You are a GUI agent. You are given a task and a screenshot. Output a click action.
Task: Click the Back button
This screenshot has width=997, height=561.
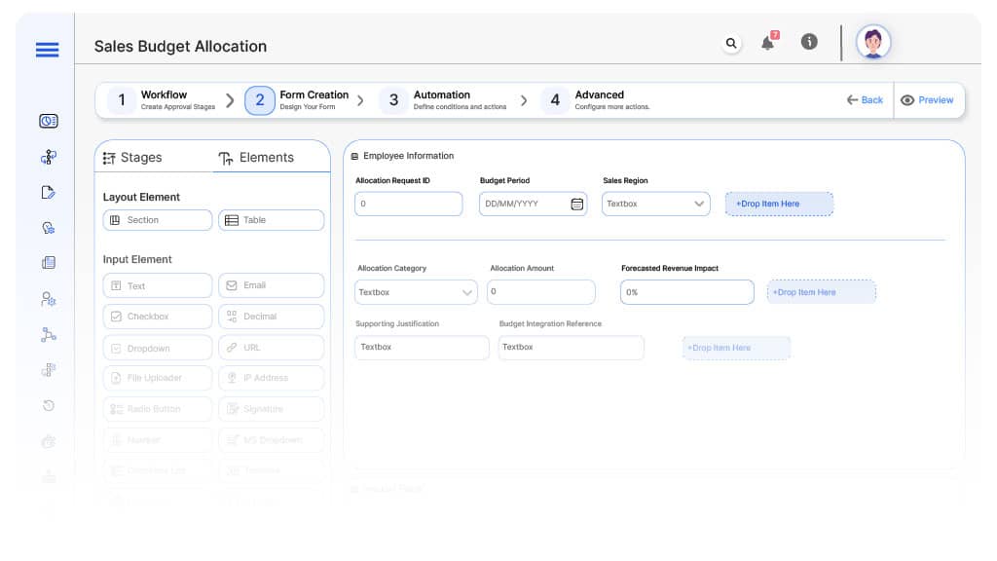point(865,100)
